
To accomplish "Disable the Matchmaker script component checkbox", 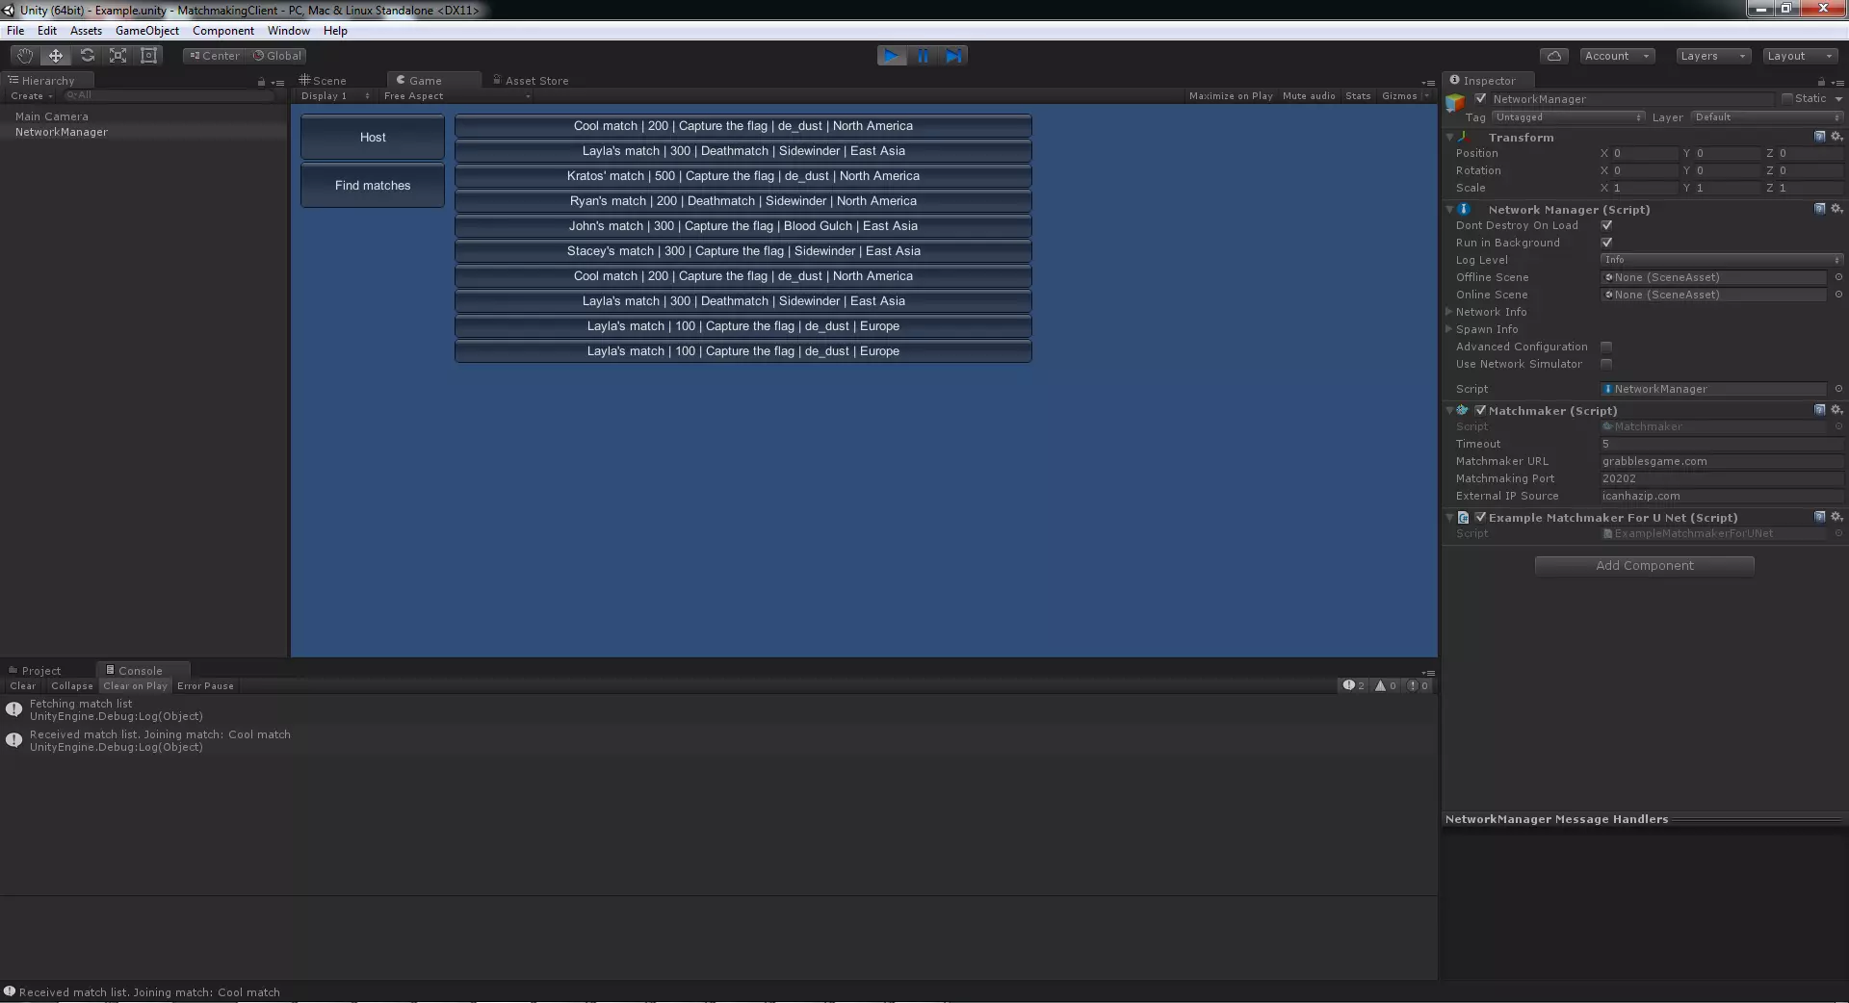I will point(1480,410).
